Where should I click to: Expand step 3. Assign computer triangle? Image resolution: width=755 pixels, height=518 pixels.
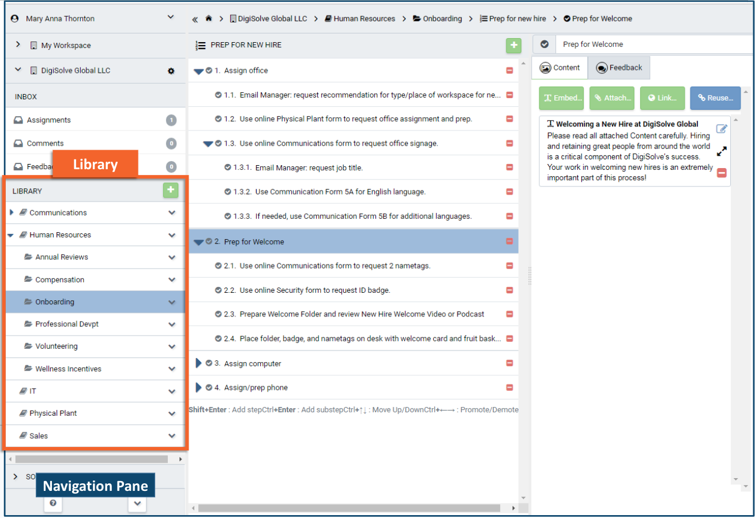tap(198, 363)
